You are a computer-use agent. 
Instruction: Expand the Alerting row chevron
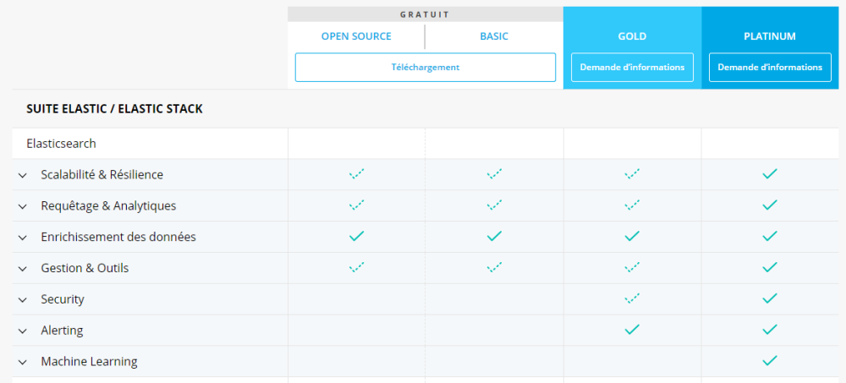(x=23, y=331)
